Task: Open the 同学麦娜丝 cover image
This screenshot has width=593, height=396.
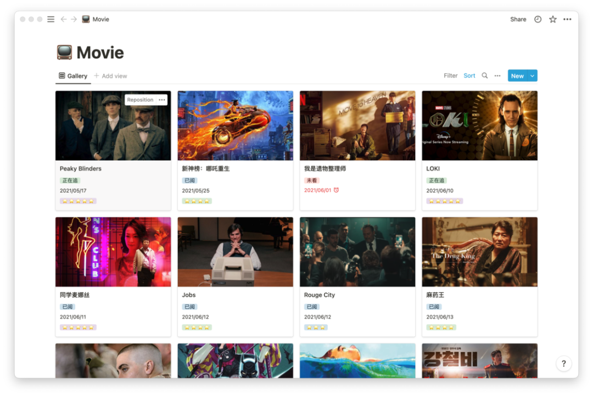Action: pos(113,252)
